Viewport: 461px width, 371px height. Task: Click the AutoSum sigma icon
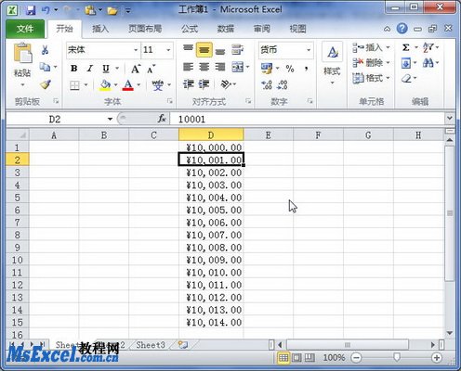[x=406, y=47]
